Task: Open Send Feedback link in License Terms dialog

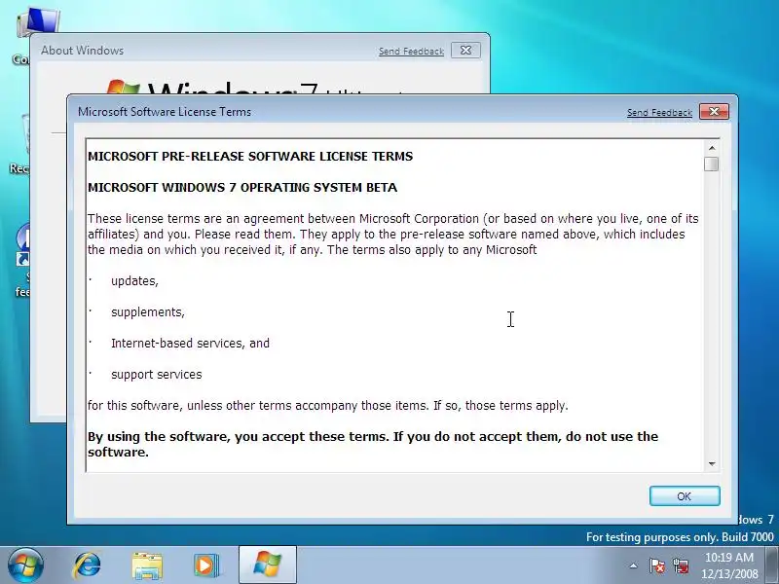Action: coord(659,113)
